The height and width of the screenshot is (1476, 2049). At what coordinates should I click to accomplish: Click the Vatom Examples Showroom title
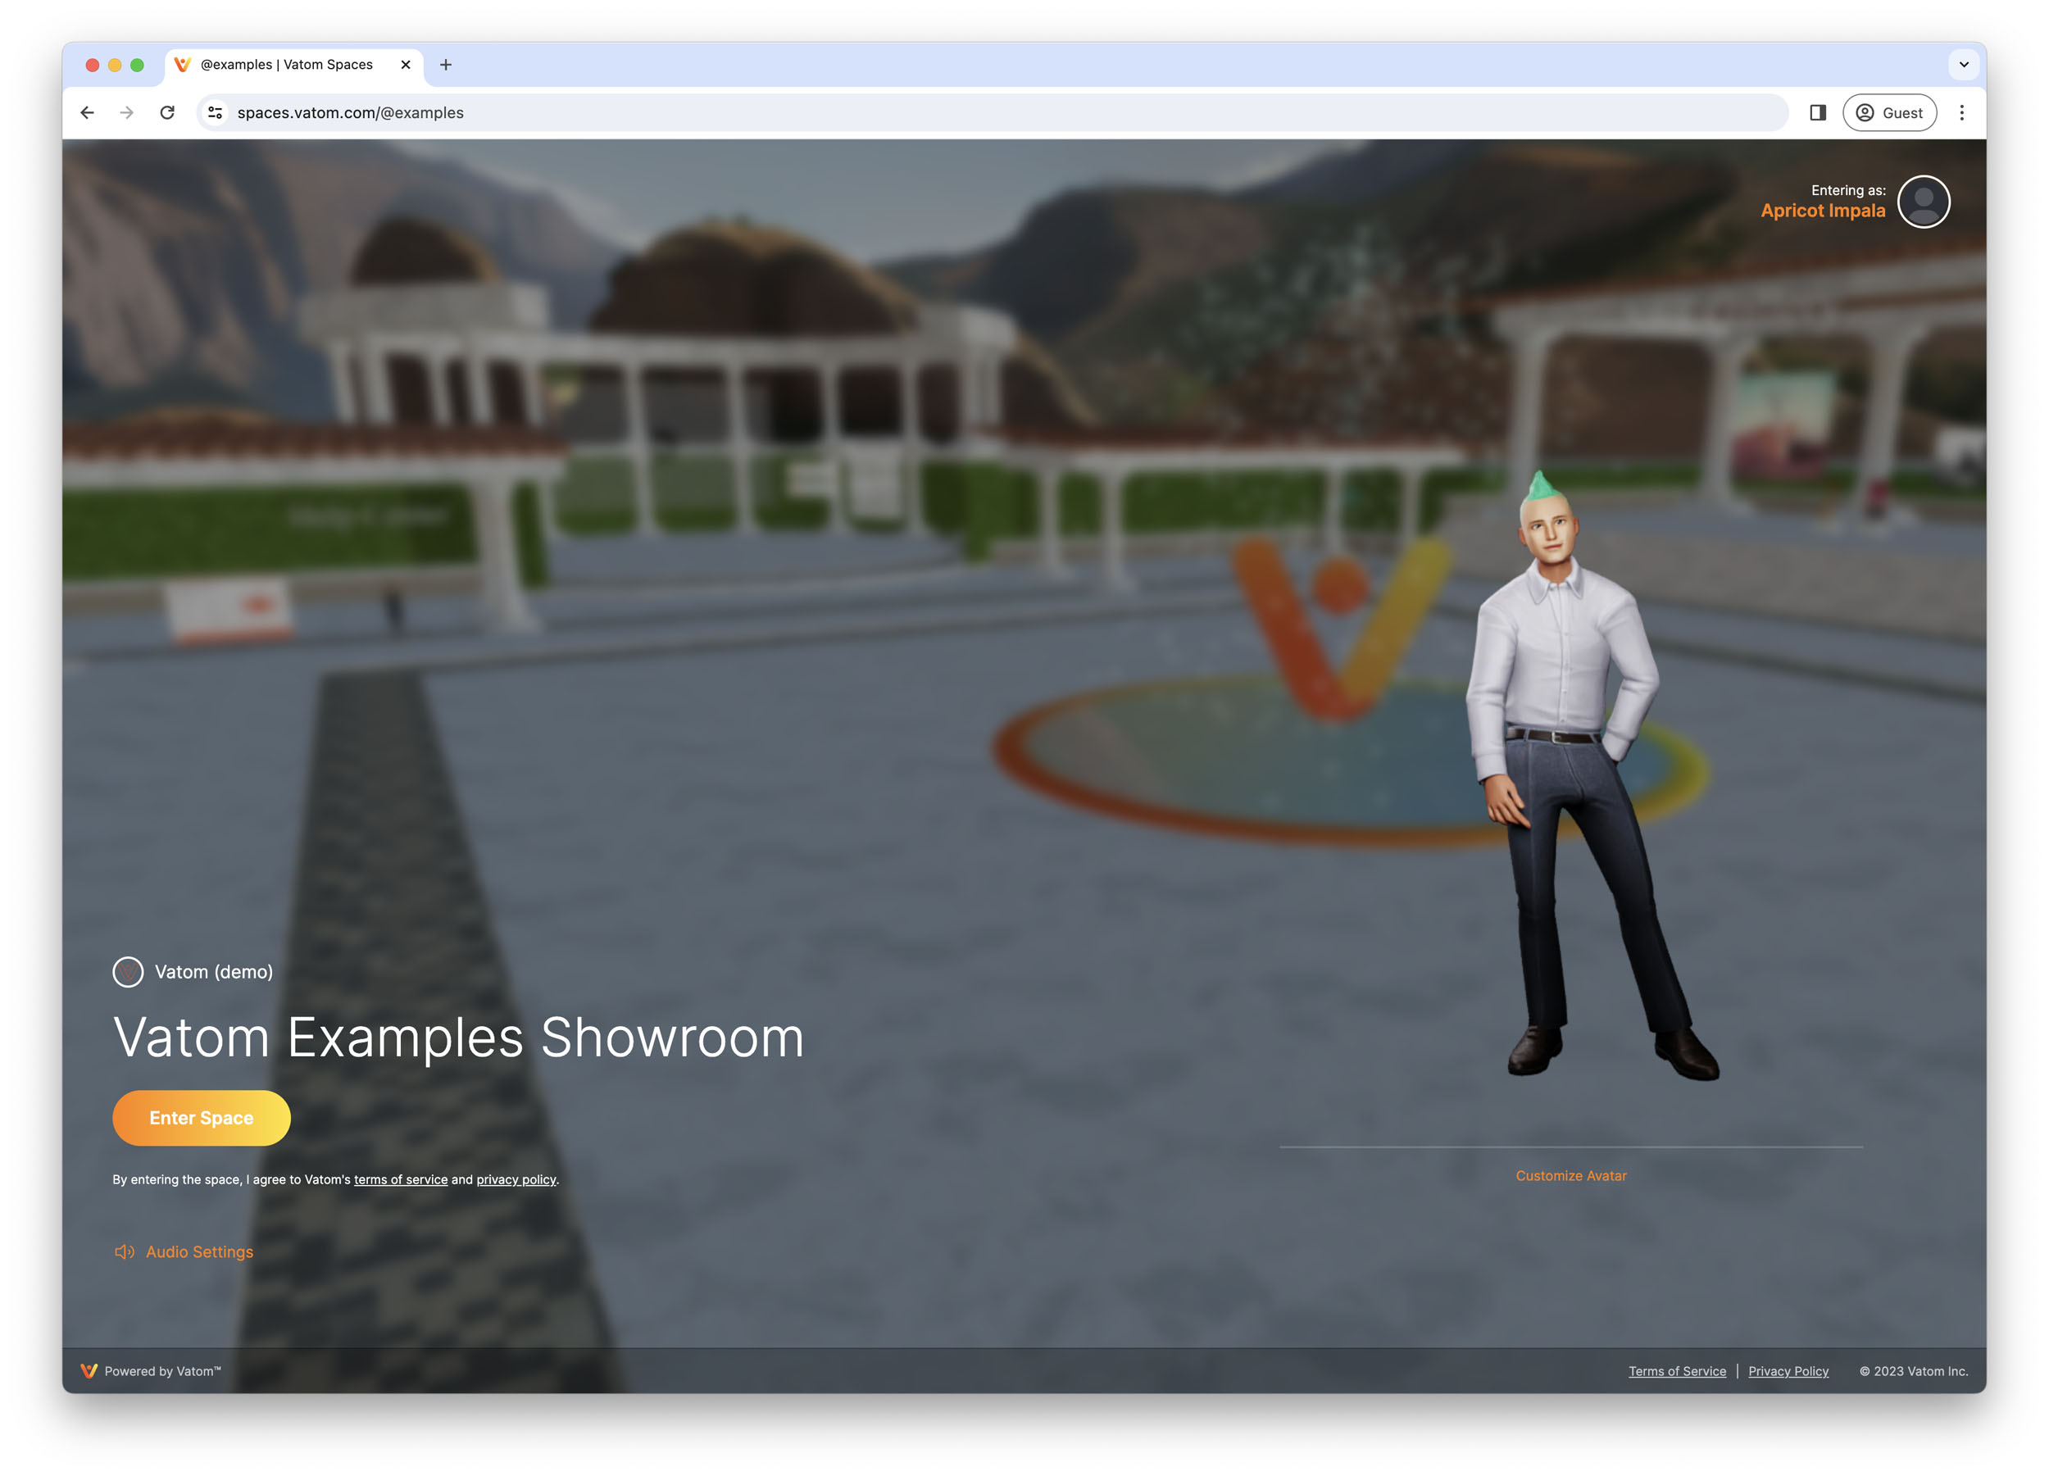coord(458,1037)
